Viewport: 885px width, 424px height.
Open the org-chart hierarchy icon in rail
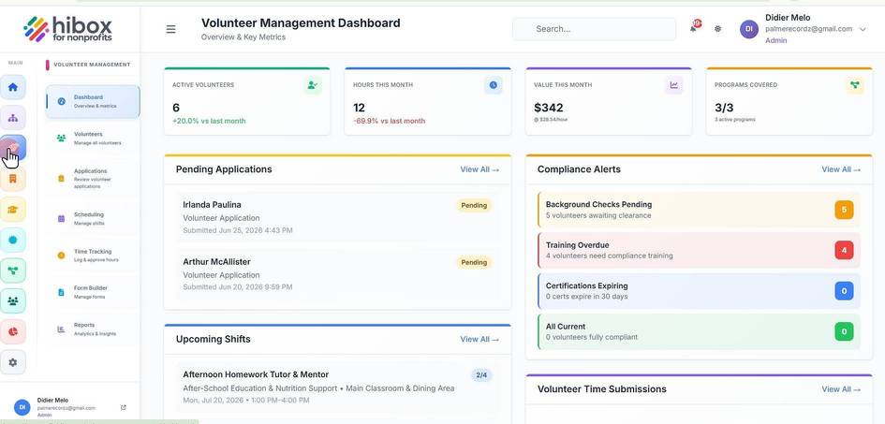click(x=13, y=118)
